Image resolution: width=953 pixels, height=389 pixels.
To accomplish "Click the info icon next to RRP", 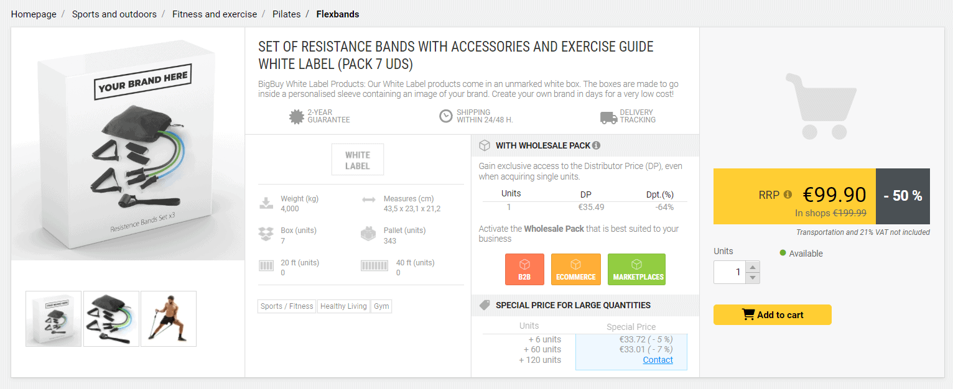I will click(x=788, y=194).
